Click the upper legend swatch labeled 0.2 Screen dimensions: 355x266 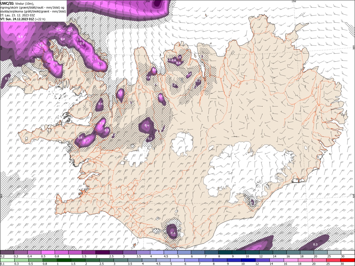click(x=7, y=252)
